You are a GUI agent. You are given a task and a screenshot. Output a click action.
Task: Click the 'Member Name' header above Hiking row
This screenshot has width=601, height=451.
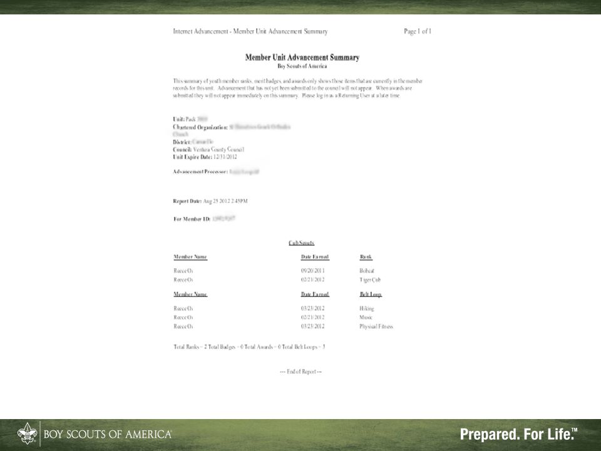pos(190,294)
